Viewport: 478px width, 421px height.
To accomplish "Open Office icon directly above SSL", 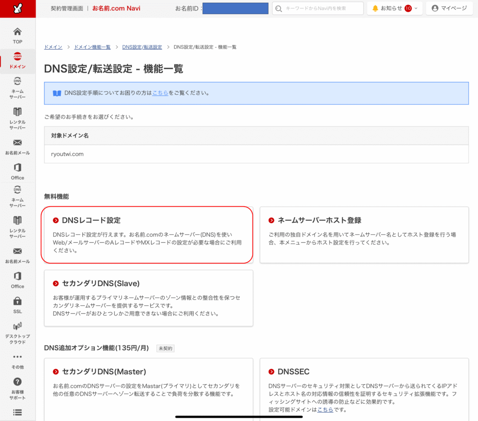I will 17,276.
